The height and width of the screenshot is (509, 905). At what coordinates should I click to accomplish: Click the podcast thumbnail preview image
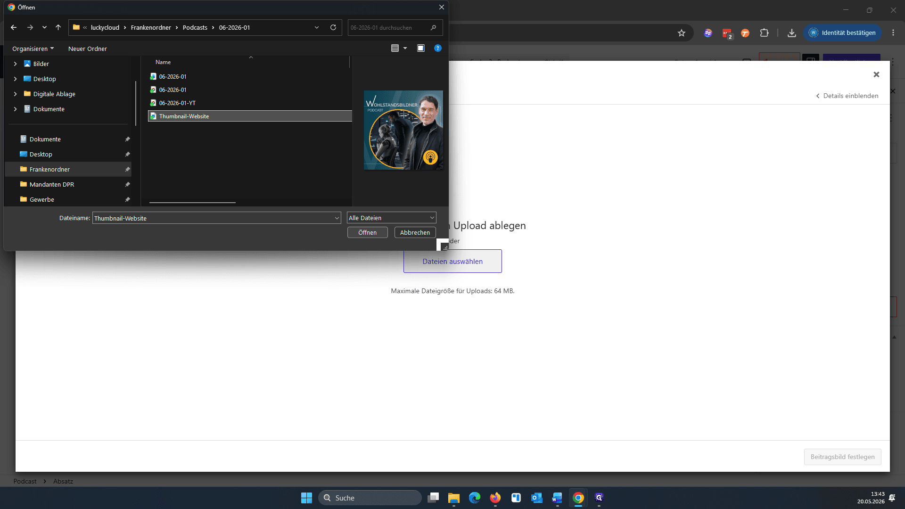point(403,130)
